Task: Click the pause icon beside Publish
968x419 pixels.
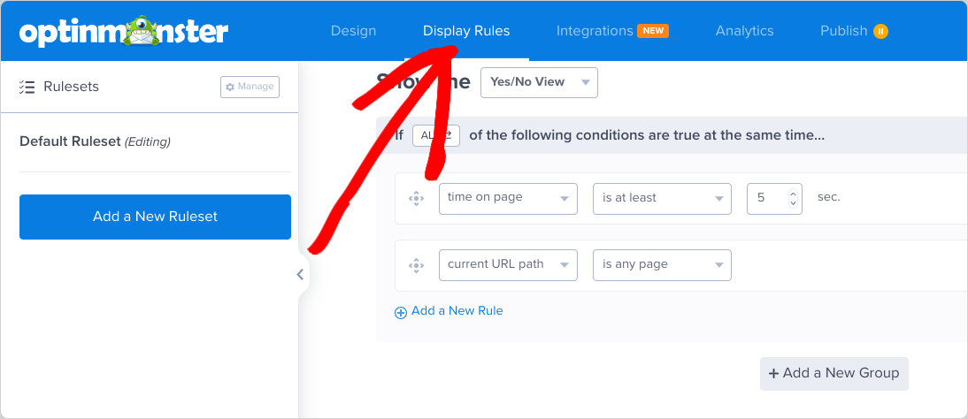Action: pyautogui.click(x=880, y=31)
